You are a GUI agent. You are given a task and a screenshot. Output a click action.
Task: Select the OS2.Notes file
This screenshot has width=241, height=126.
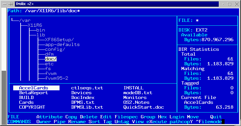pyautogui.click(x=136, y=102)
